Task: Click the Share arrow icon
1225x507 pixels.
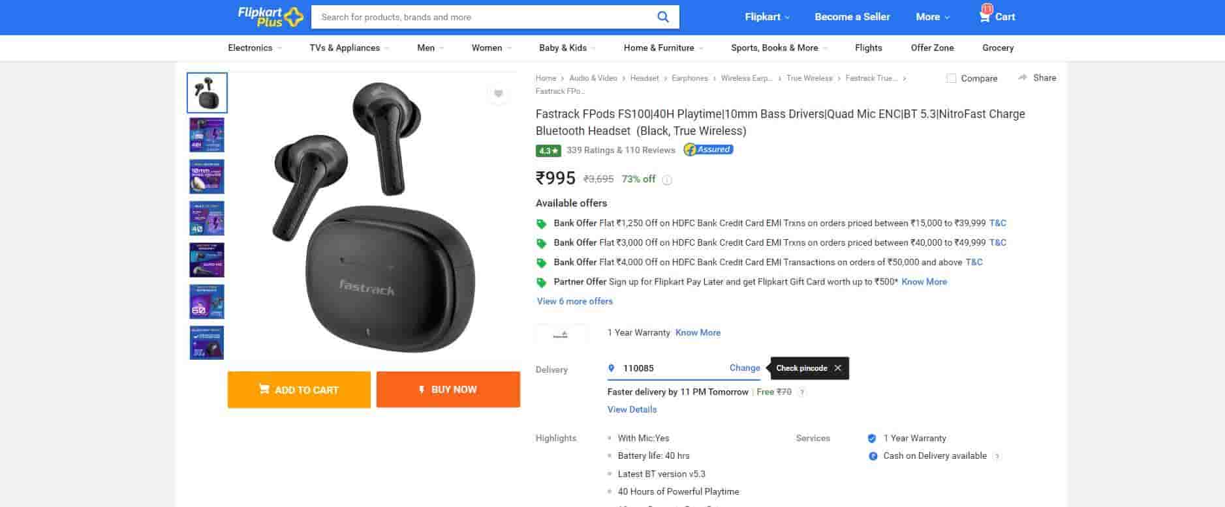Action: click(1023, 78)
